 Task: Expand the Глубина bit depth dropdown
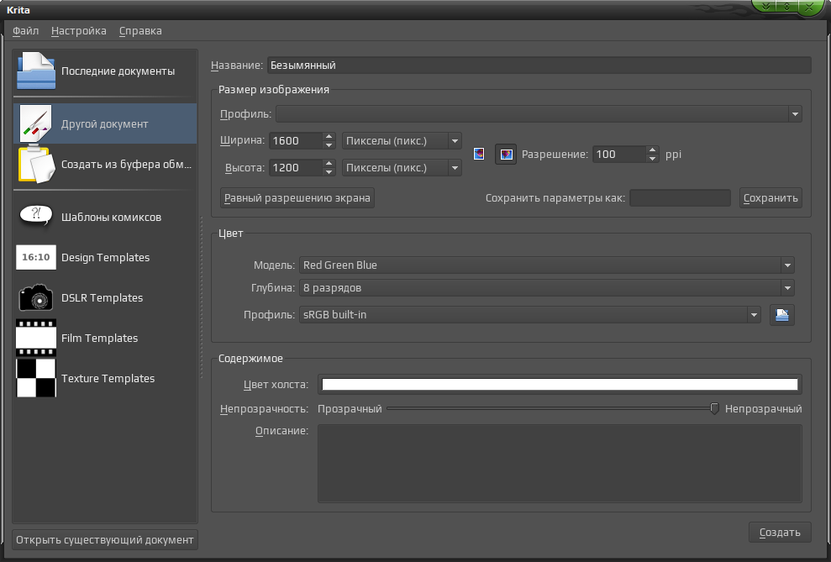(546, 287)
